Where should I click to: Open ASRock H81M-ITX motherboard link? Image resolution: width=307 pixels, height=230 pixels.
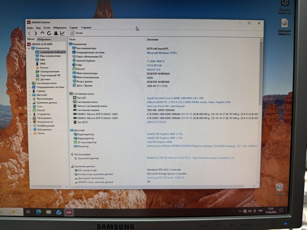(x=189, y=102)
